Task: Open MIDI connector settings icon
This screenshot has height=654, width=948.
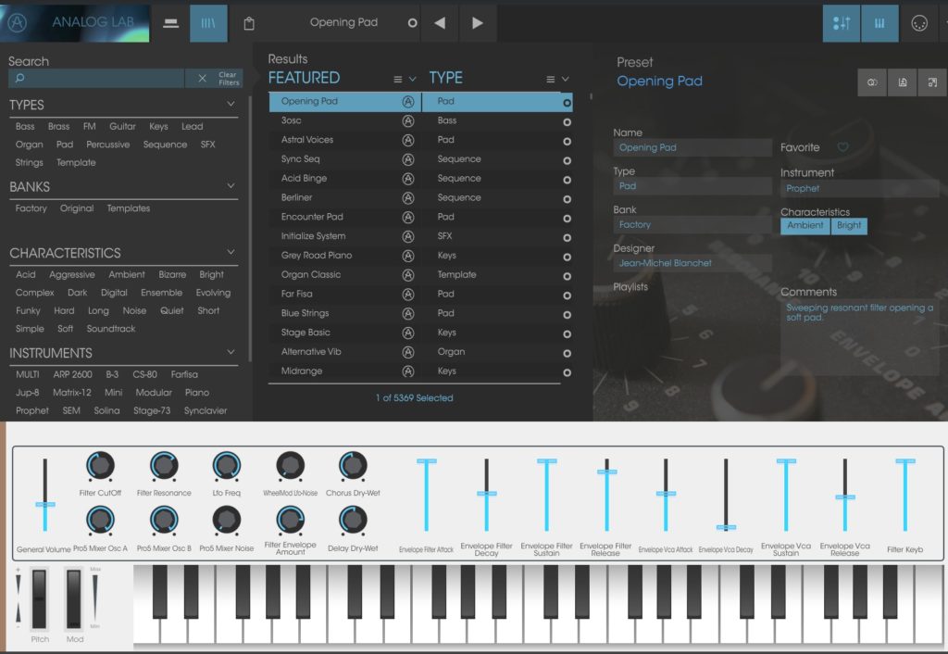Action: click(919, 23)
